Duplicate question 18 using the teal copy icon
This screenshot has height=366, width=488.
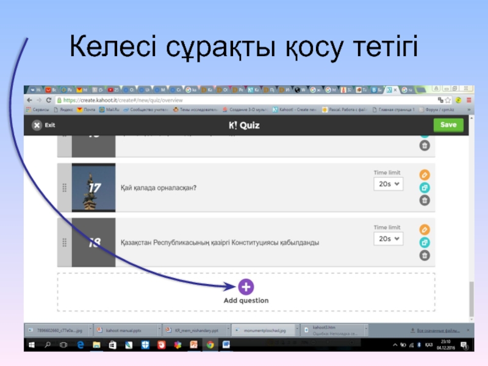(425, 242)
